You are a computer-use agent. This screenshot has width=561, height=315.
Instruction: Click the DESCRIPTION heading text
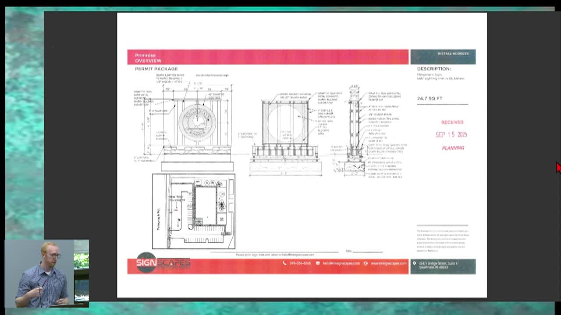click(x=433, y=69)
